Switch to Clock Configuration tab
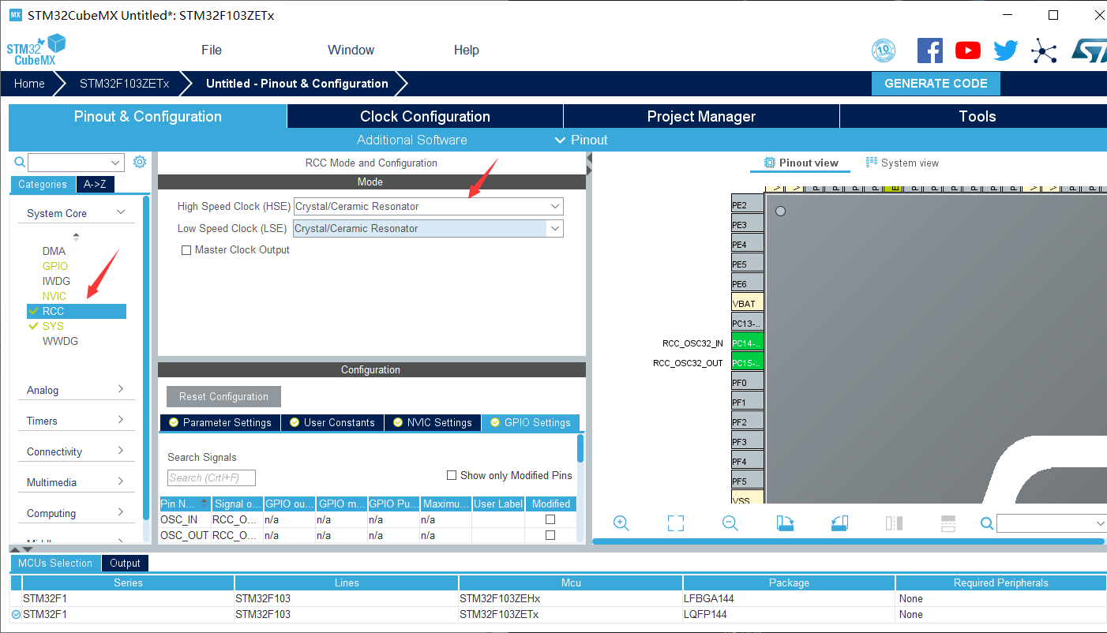Viewport: 1107px width, 633px height. click(x=425, y=116)
